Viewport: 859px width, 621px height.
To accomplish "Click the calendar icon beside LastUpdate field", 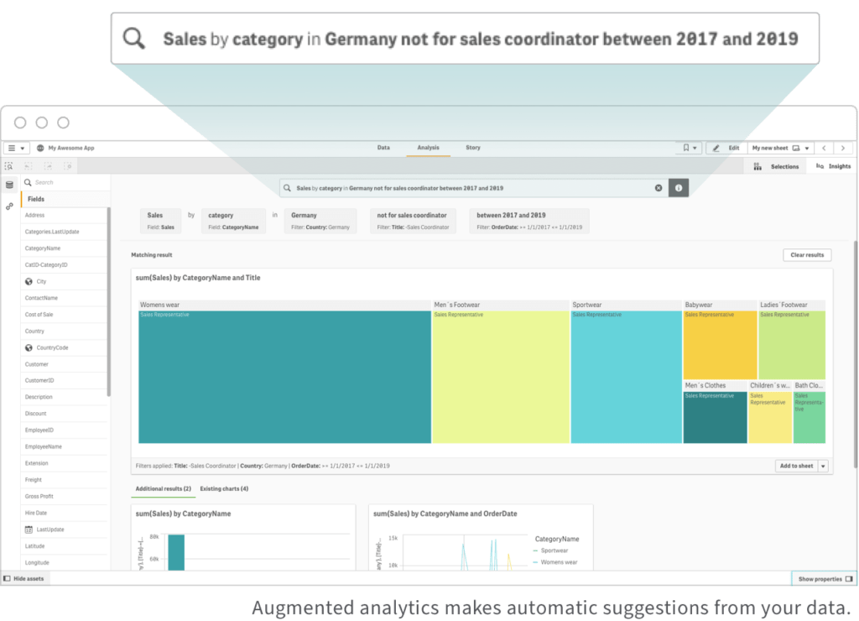I will [x=29, y=530].
